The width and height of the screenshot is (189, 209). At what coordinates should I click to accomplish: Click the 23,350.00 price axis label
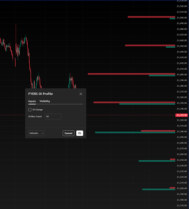pyautogui.click(x=182, y=103)
